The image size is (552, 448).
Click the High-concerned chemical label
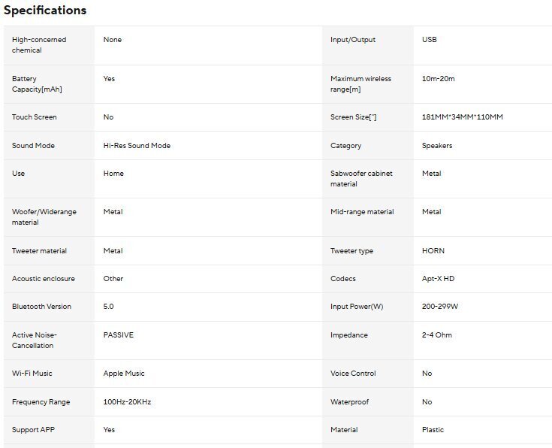pos(39,45)
